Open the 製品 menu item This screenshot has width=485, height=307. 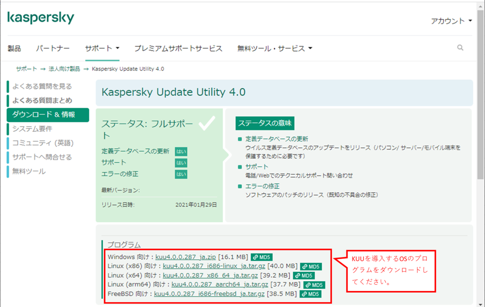14,48
